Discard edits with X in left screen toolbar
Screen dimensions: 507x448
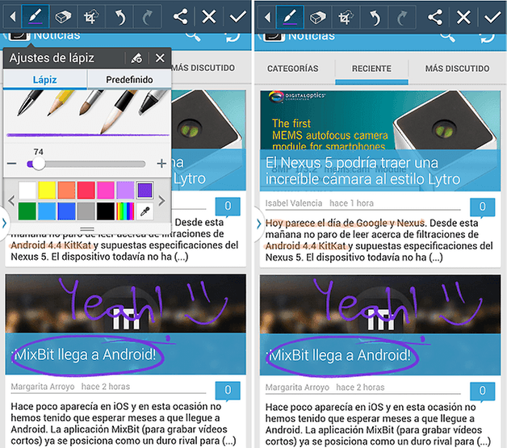click(x=209, y=16)
